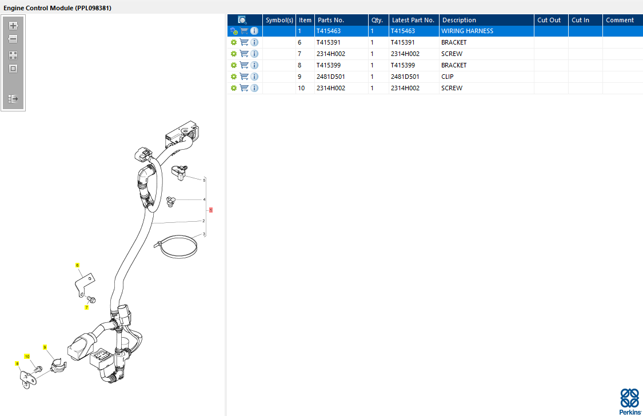Click the single square fit-to-view icon
Image resolution: width=643 pixels, height=416 pixels.
(x=13, y=69)
